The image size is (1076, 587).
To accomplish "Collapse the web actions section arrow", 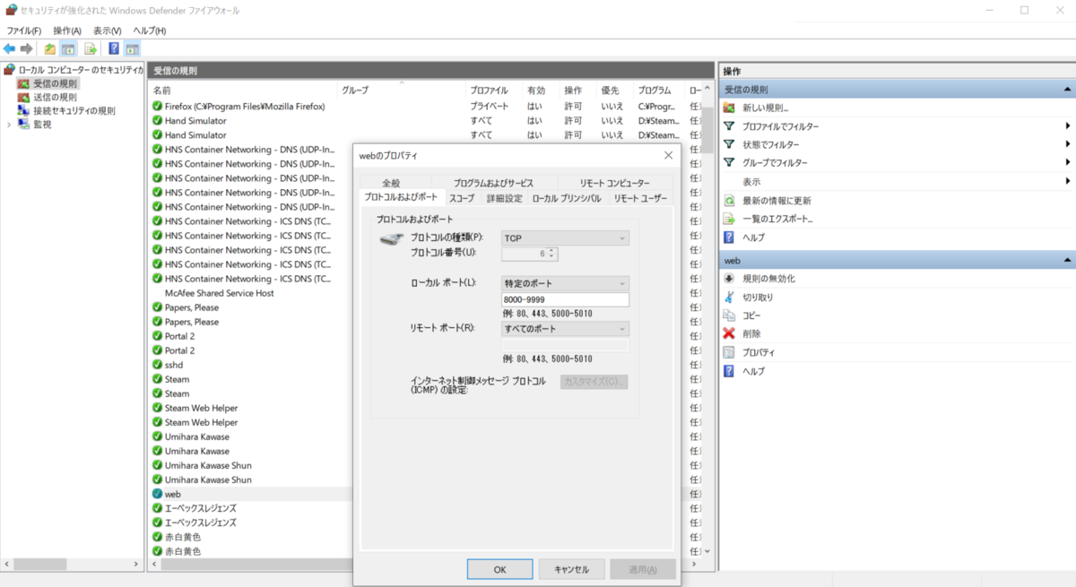I will tap(1067, 260).
